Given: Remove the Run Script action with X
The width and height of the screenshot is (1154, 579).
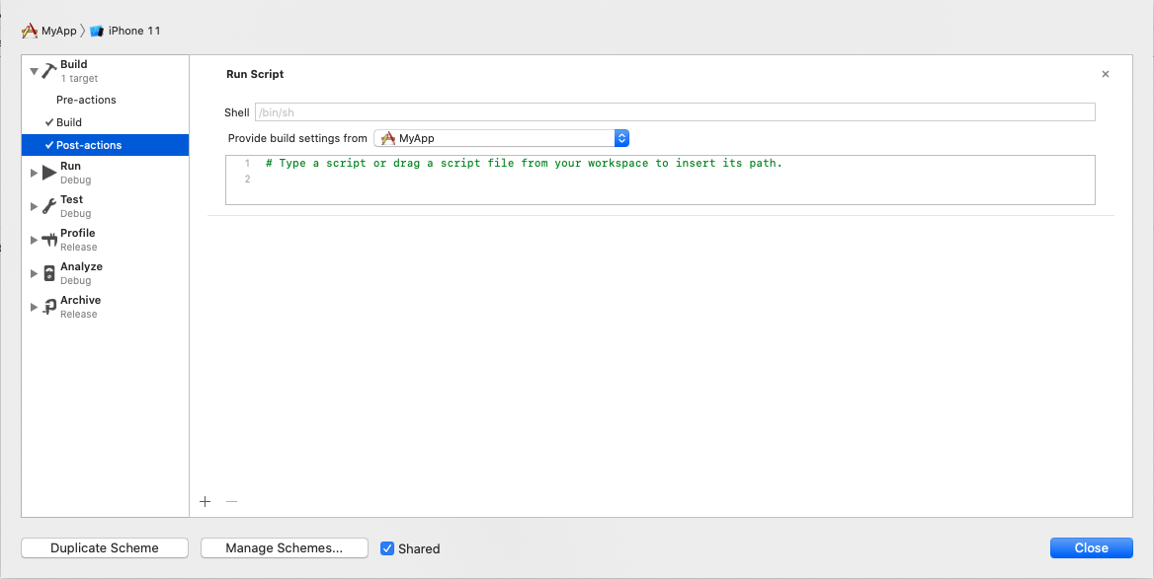Looking at the screenshot, I should tap(1105, 74).
